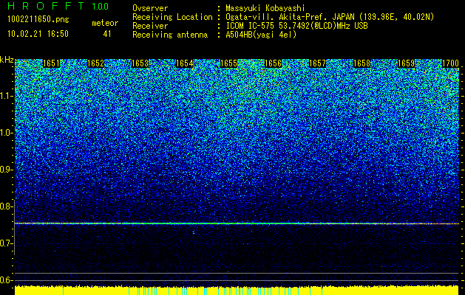Click the 0.9 frequency axis label
The height and width of the screenshot is (295, 465).
point(7,170)
